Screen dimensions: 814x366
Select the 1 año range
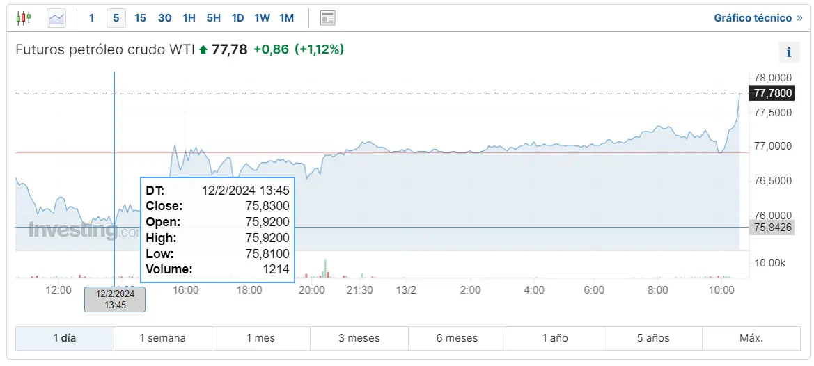[x=555, y=338]
